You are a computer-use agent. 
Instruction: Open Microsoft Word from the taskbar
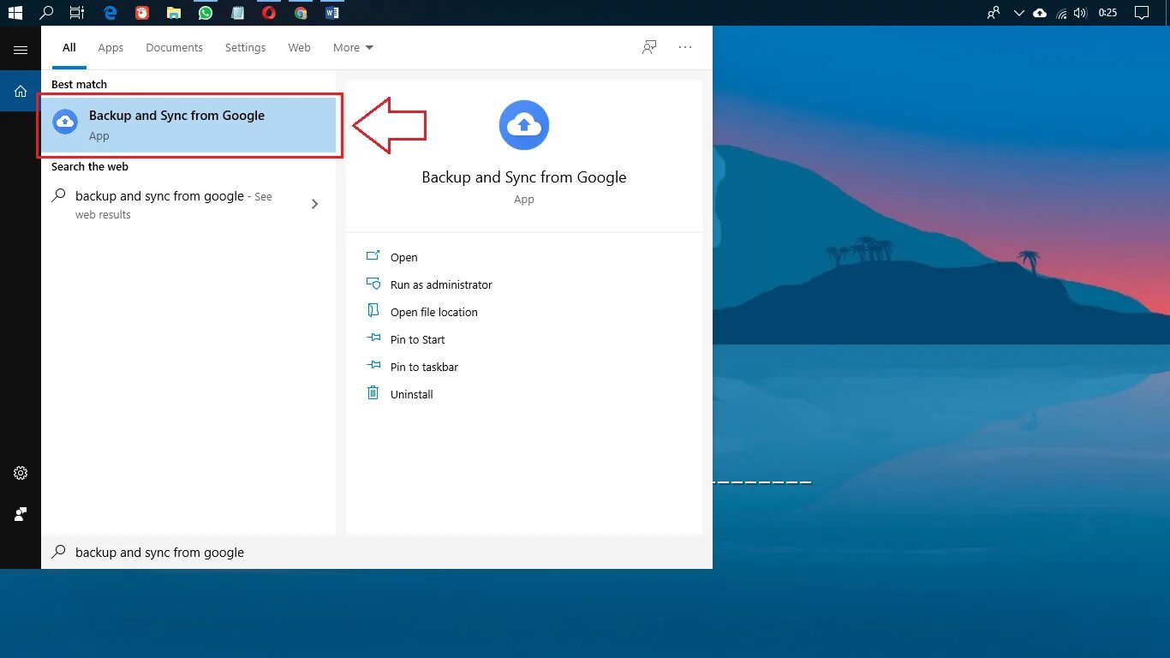[332, 13]
